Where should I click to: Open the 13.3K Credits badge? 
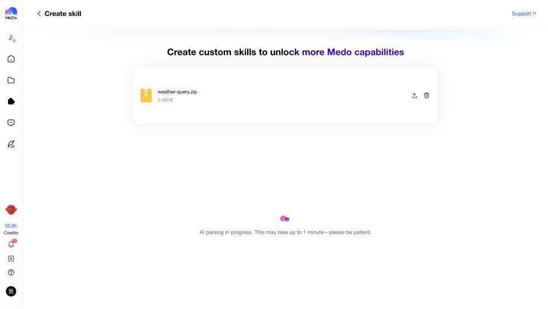11,229
